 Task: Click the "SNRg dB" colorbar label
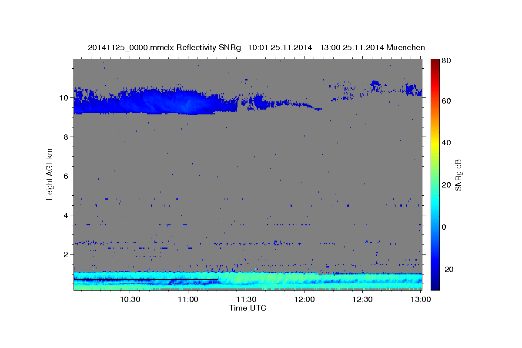[458, 175]
